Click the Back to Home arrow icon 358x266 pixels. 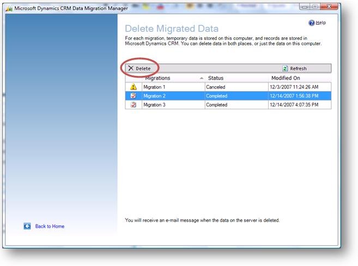coord(27,226)
